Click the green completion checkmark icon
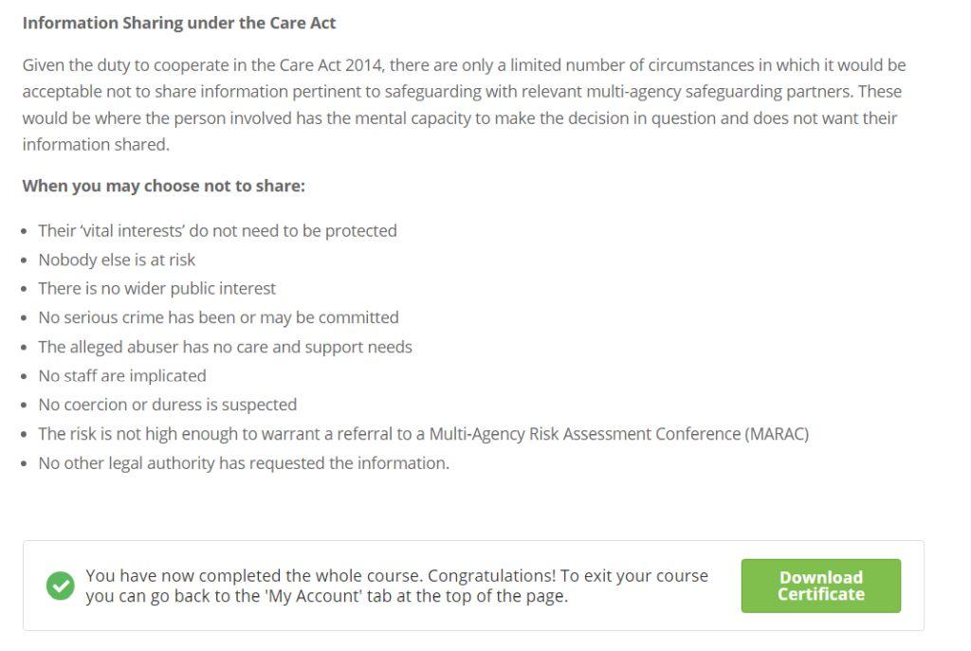 (x=60, y=586)
